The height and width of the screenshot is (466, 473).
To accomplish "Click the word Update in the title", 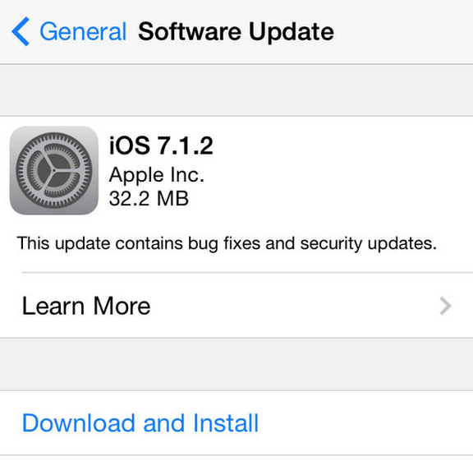I will (292, 32).
